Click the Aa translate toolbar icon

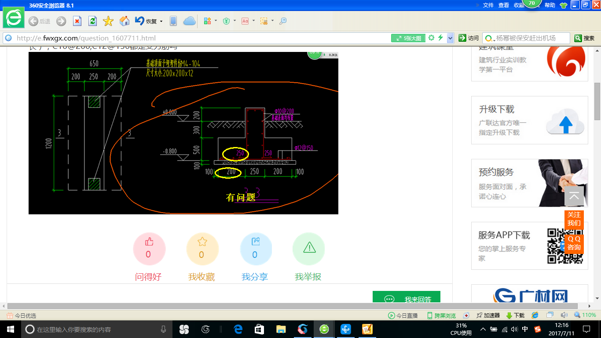(x=245, y=21)
